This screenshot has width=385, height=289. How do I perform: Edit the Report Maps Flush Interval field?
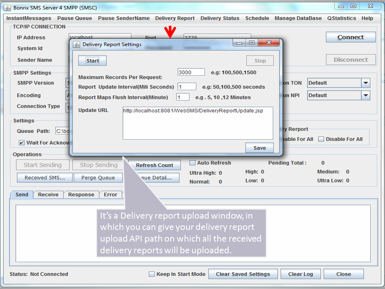coord(183,97)
